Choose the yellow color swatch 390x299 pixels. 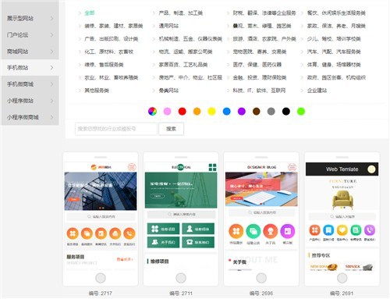tap(211, 112)
